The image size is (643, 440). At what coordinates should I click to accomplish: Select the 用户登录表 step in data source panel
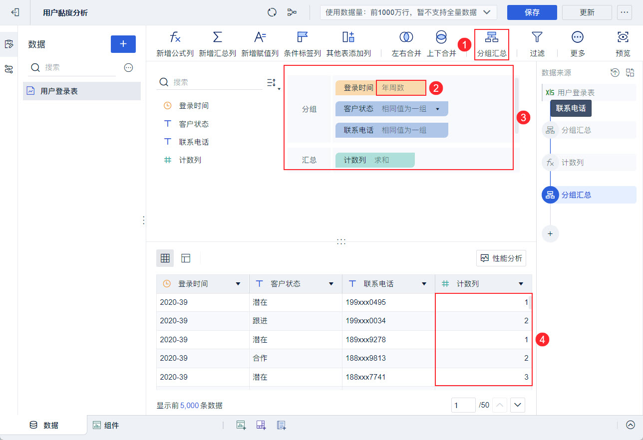(589, 93)
